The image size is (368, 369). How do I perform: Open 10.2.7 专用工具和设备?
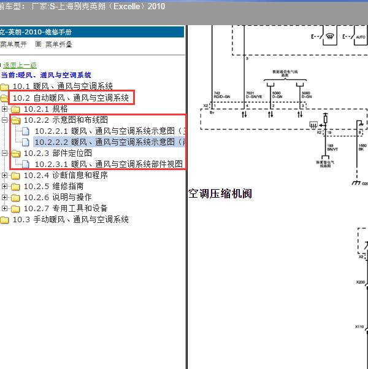click(x=66, y=209)
